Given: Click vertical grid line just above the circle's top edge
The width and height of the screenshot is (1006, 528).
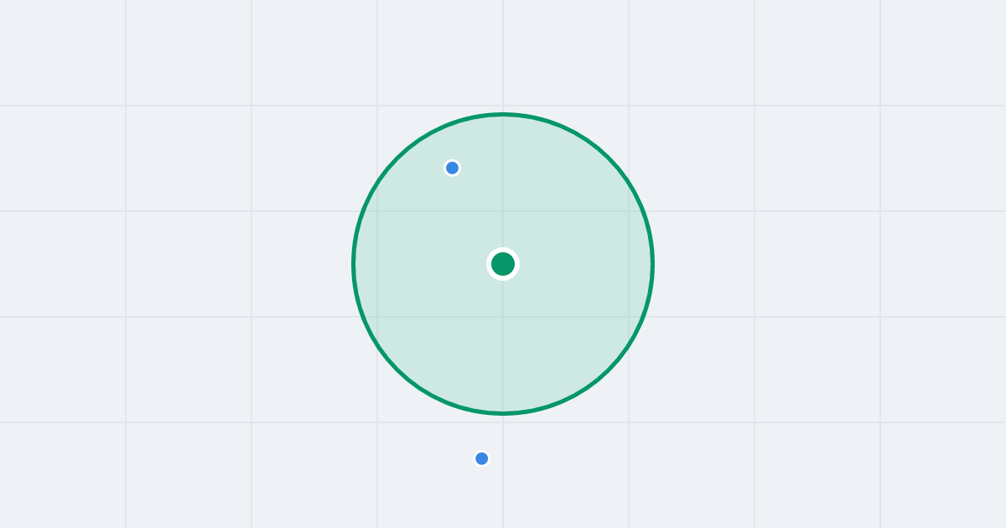Looking at the screenshot, I should [x=503, y=101].
